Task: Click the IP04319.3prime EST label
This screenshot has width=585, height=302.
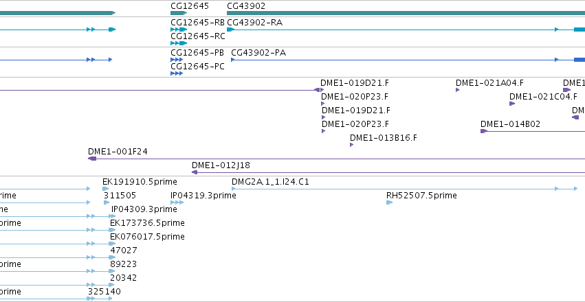Action: [x=203, y=196]
